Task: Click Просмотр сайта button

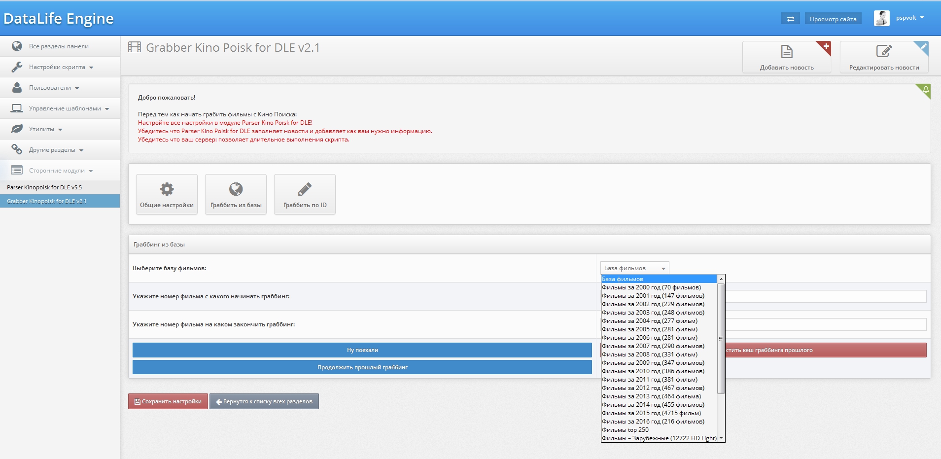Action: [x=833, y=19]
